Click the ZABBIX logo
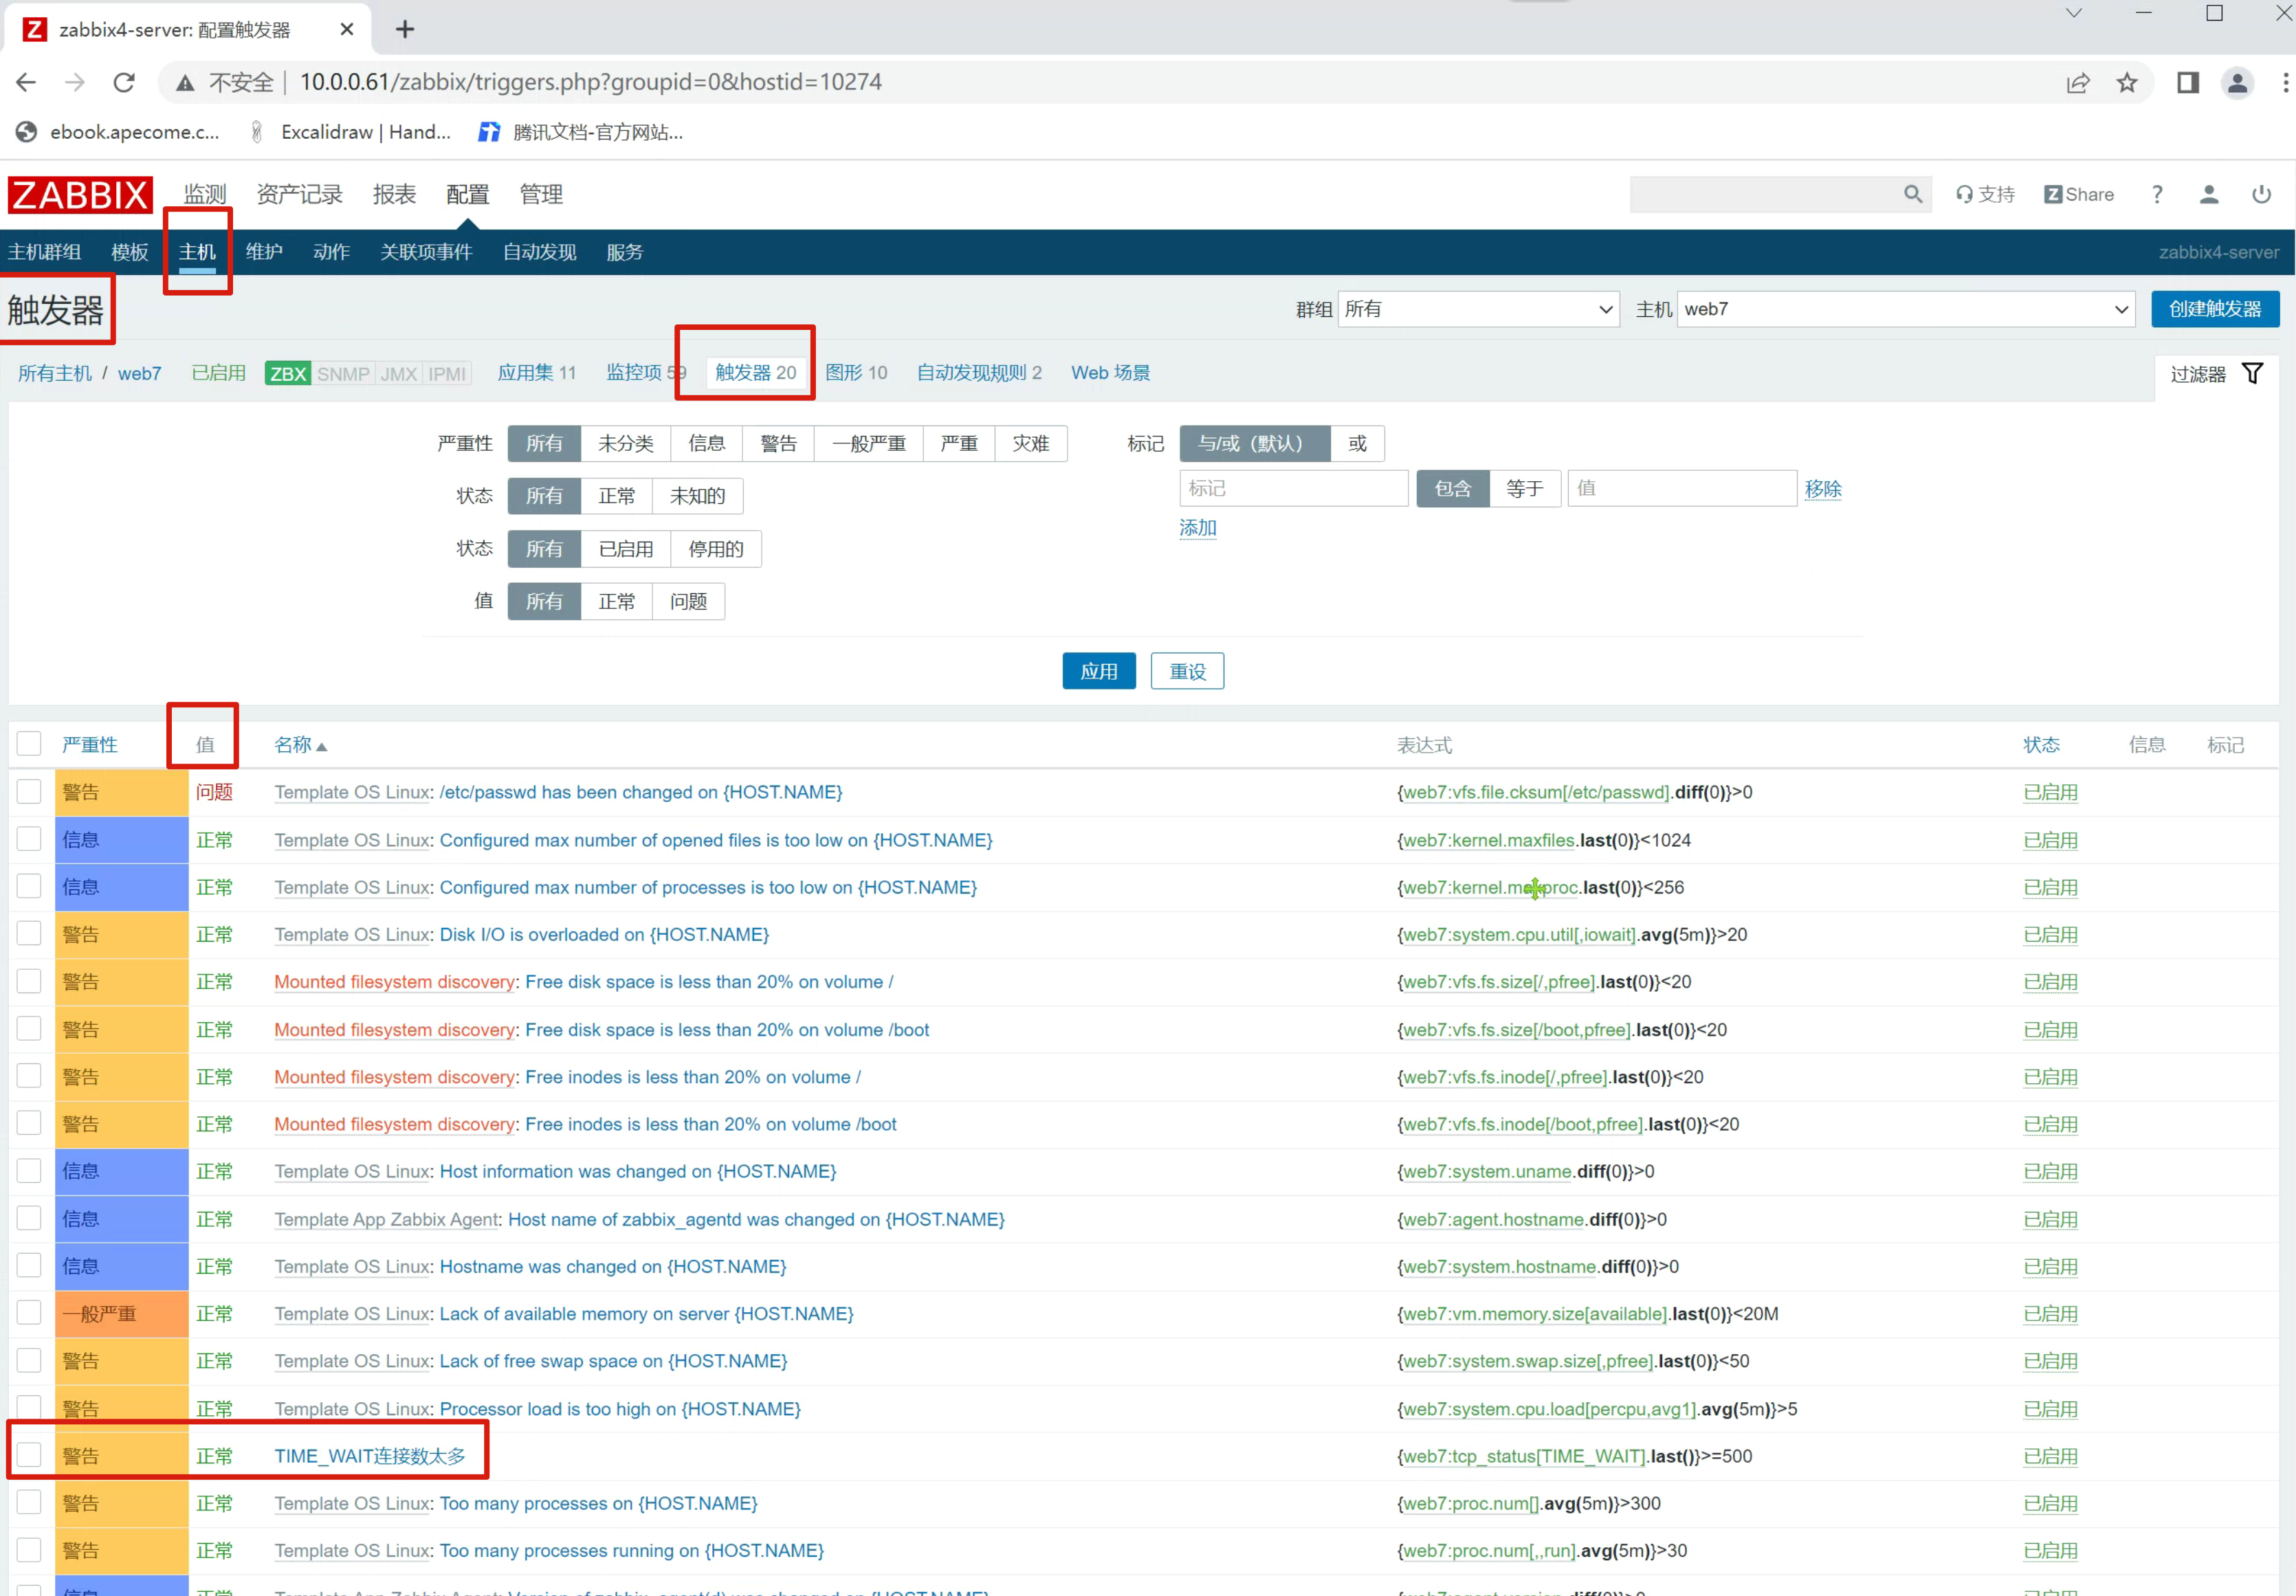2296x1596 pixels. click(80, 195)
